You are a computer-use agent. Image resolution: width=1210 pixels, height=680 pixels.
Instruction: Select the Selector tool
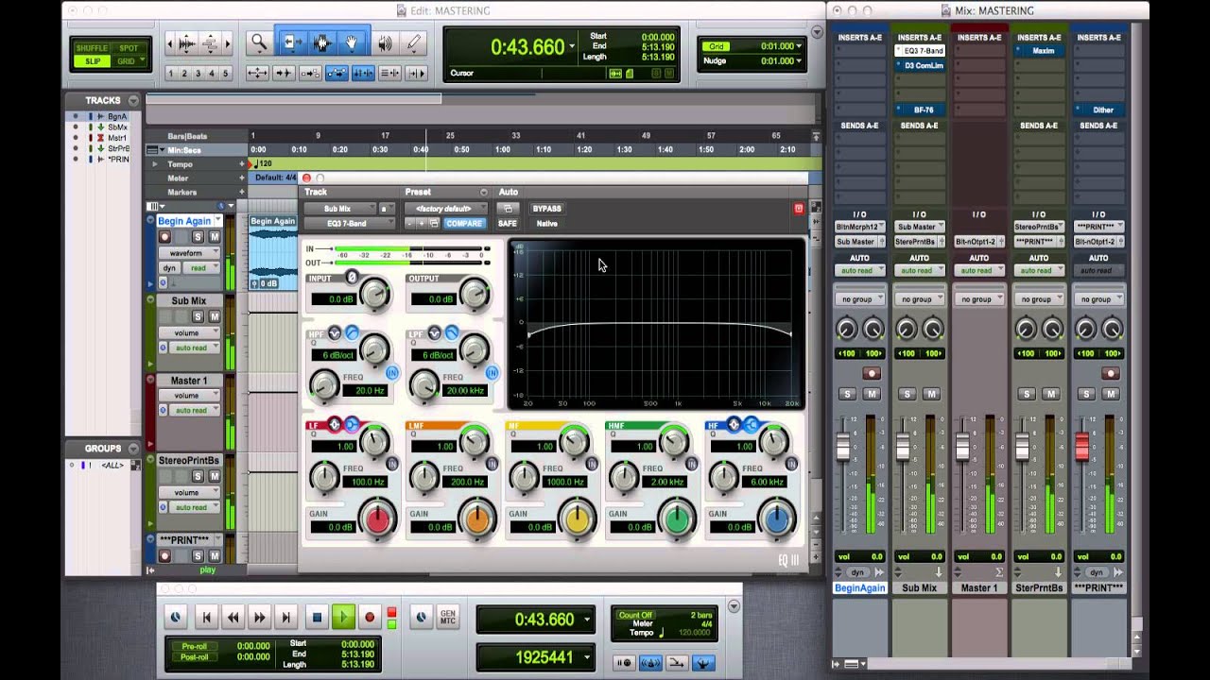click(x=320, y=42)
